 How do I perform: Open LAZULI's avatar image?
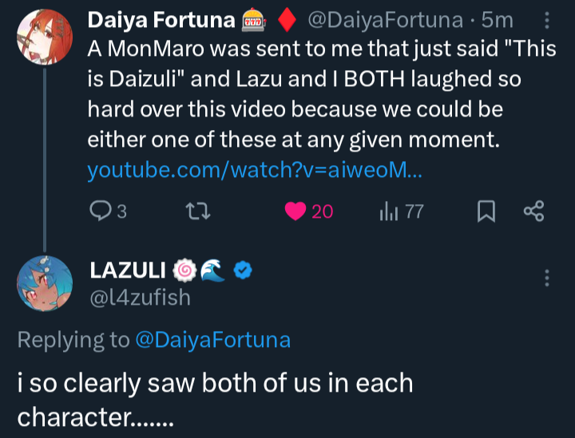pos(45,285)
